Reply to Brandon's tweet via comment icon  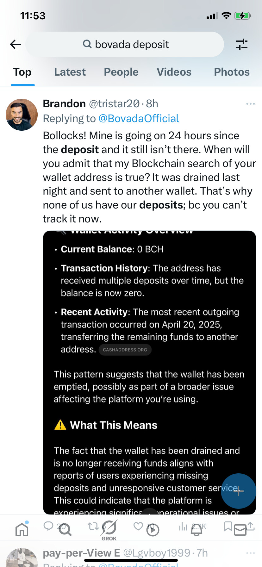[48, 526]
